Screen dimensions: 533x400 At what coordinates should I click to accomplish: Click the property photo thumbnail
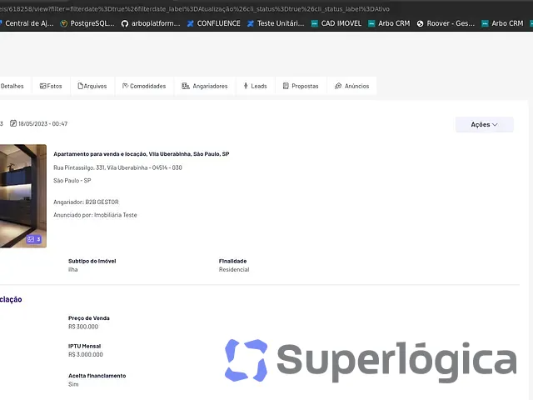22,196
